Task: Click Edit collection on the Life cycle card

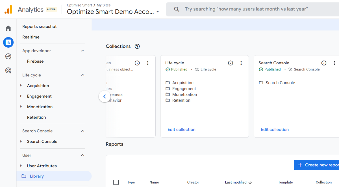Action: click(181, 129)
